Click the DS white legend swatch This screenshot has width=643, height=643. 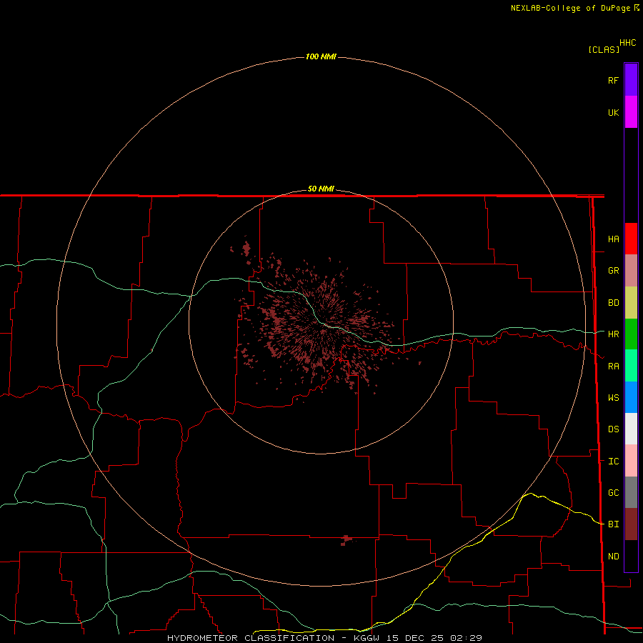(x=631, y=429)
